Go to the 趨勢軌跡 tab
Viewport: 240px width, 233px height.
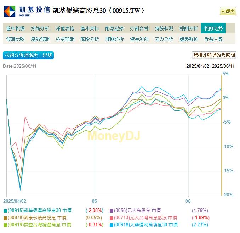click(189, 39)
